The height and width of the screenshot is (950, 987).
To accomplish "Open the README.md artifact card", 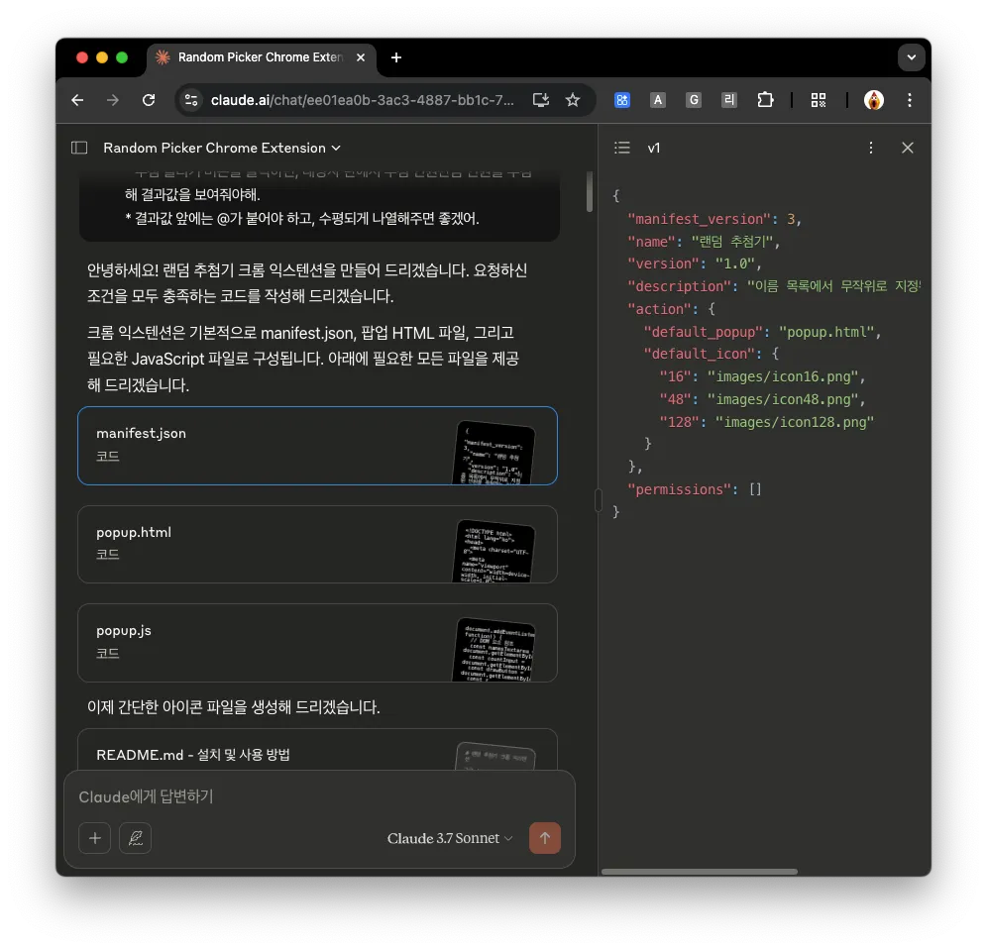I will click(x=317, y=750).
